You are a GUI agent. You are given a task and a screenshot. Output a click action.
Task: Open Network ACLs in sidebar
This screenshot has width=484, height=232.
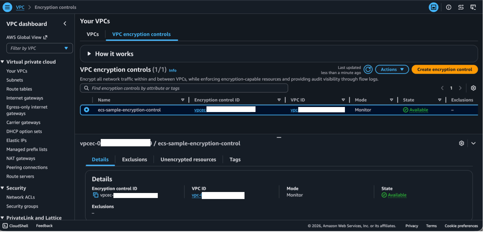pyautogui.click(x=21, y=197)
